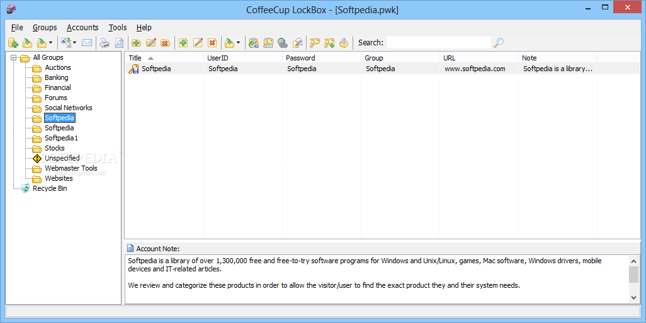Open the Recycle Bin node
Screen dimensions: 646x323
[x=50, y=188]
